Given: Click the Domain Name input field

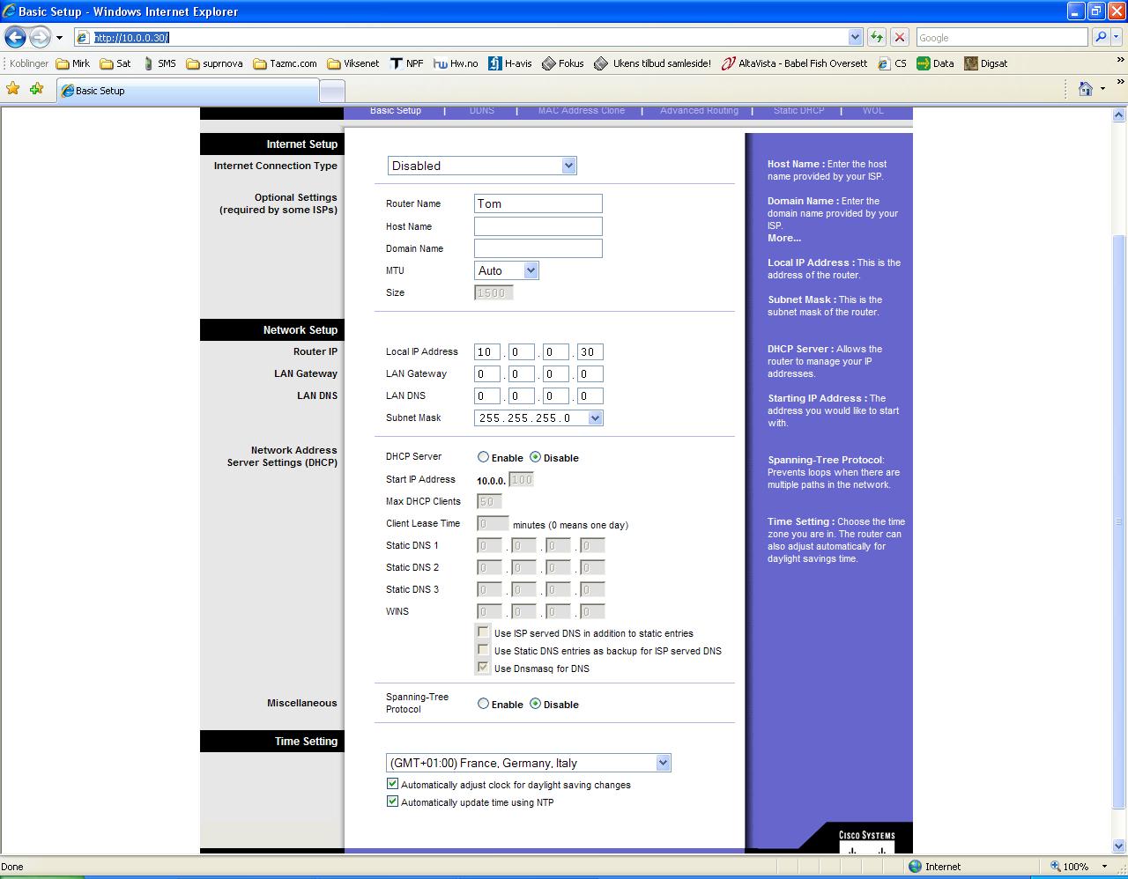Looking at the screenshot, I should point(538,248).
